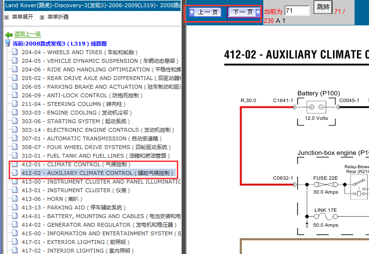Click the Land Rover Discovery-3 title bar text
The image size is (369, 254).
pyautogui.click(x=93, y=5)
